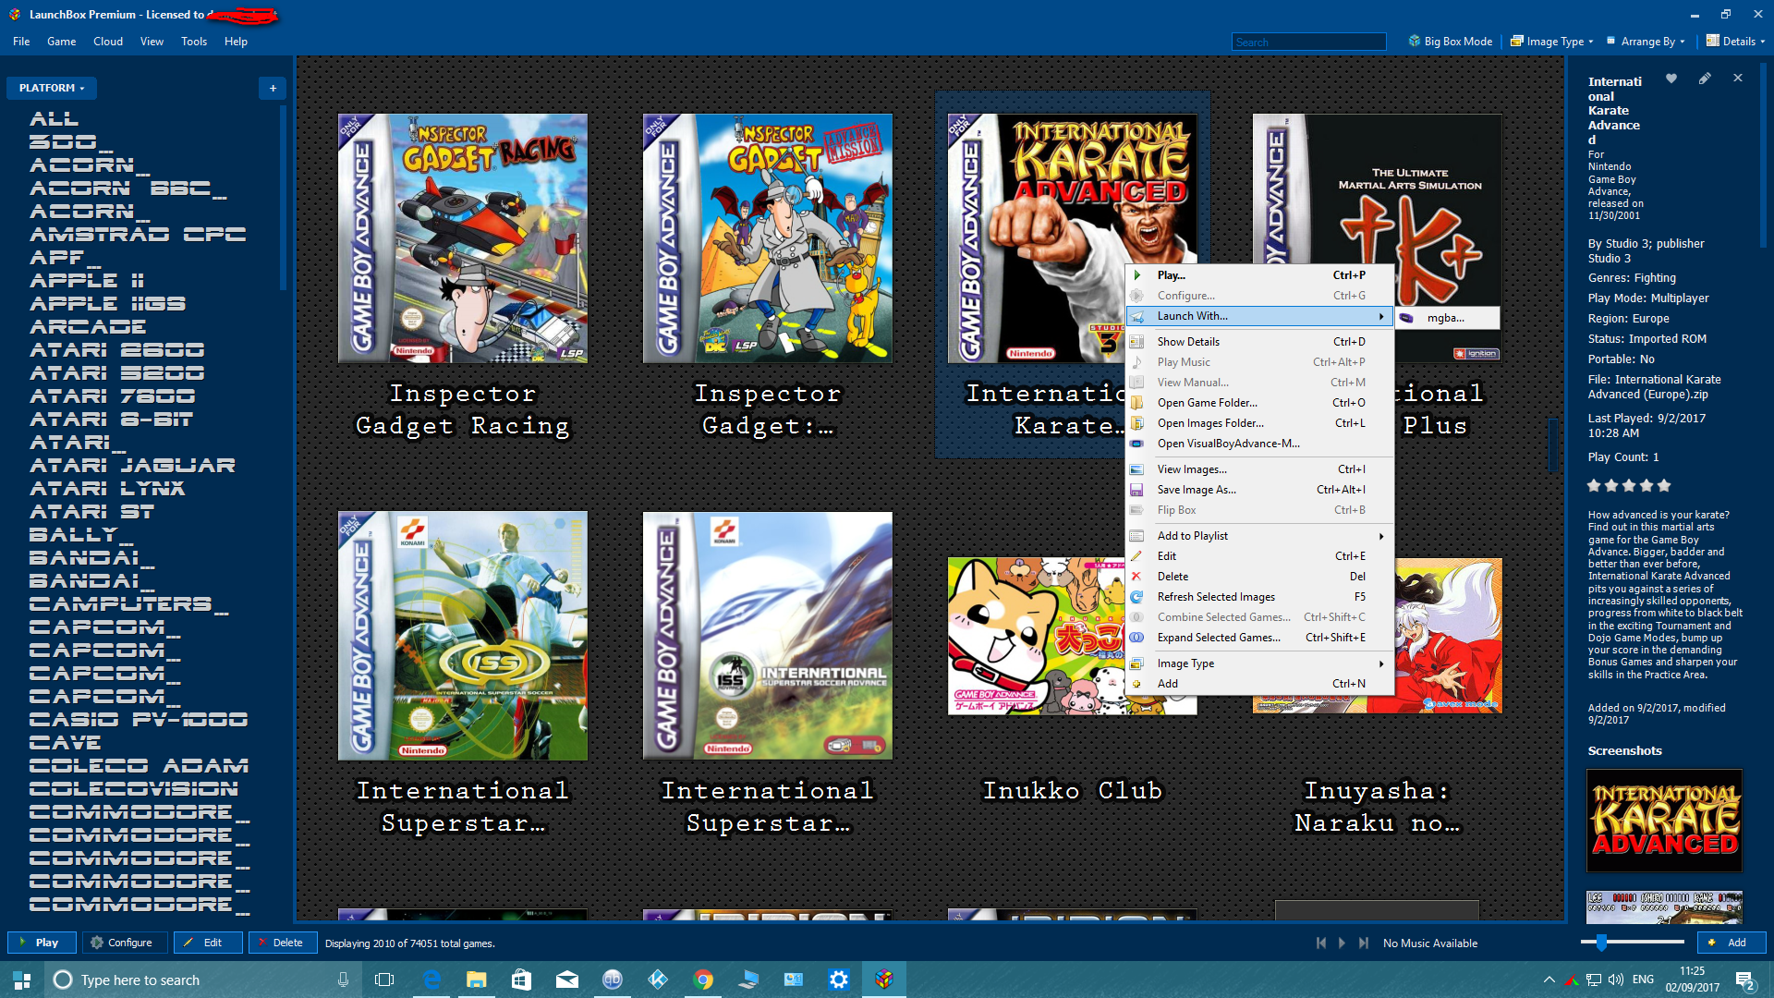The height and width of the screenshot is (998, 1774).
Task: Select ARCADE in the platform list
Action: pyautogui.click(x=88, y=327)
